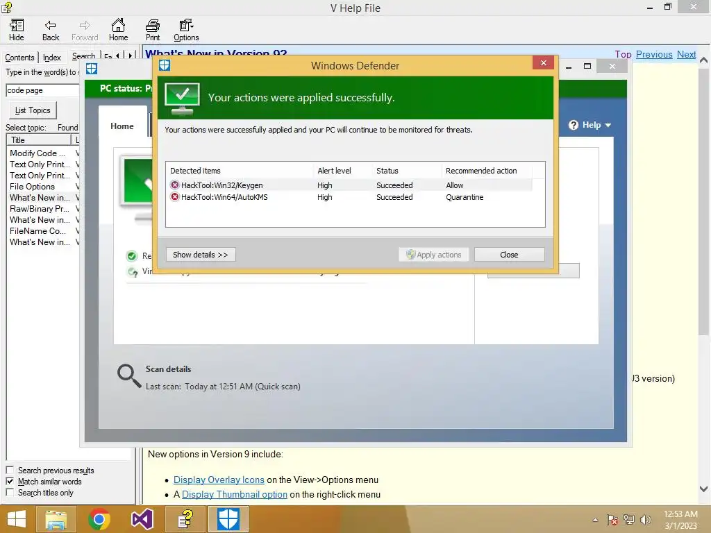Launch Google Chrome from the taskbar
The image size is (711, 533).
coord(99,519)
